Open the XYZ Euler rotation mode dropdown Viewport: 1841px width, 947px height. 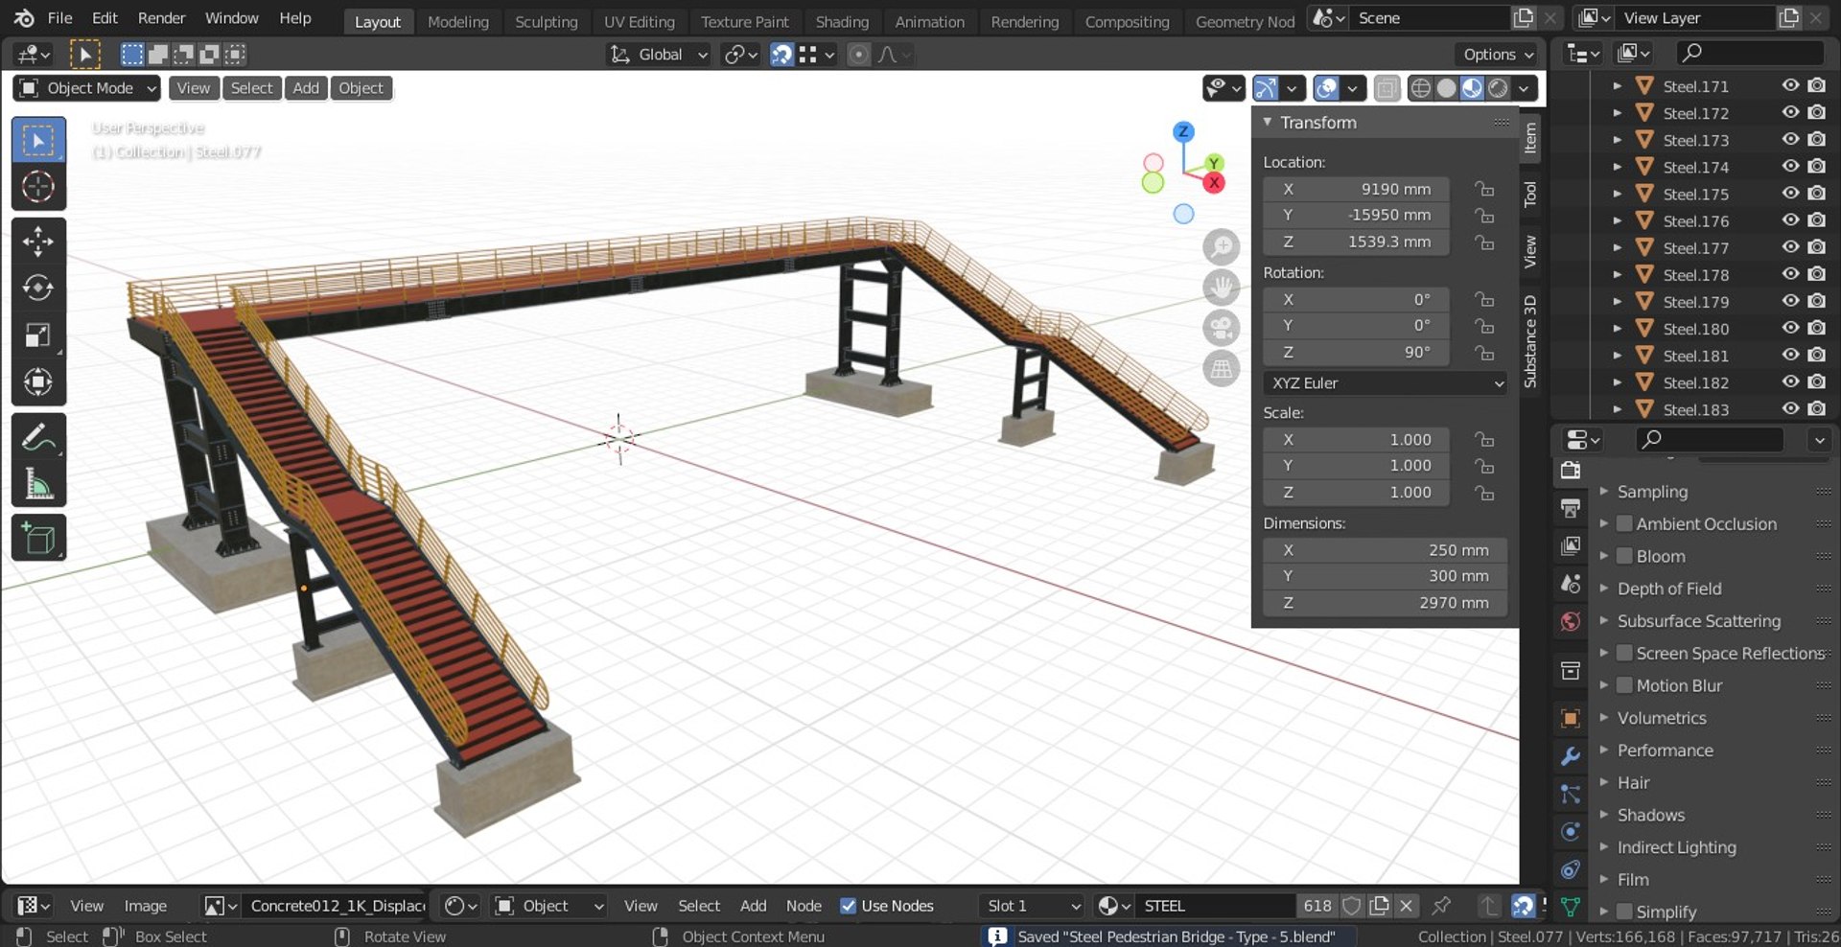[x=1385, y=383]
